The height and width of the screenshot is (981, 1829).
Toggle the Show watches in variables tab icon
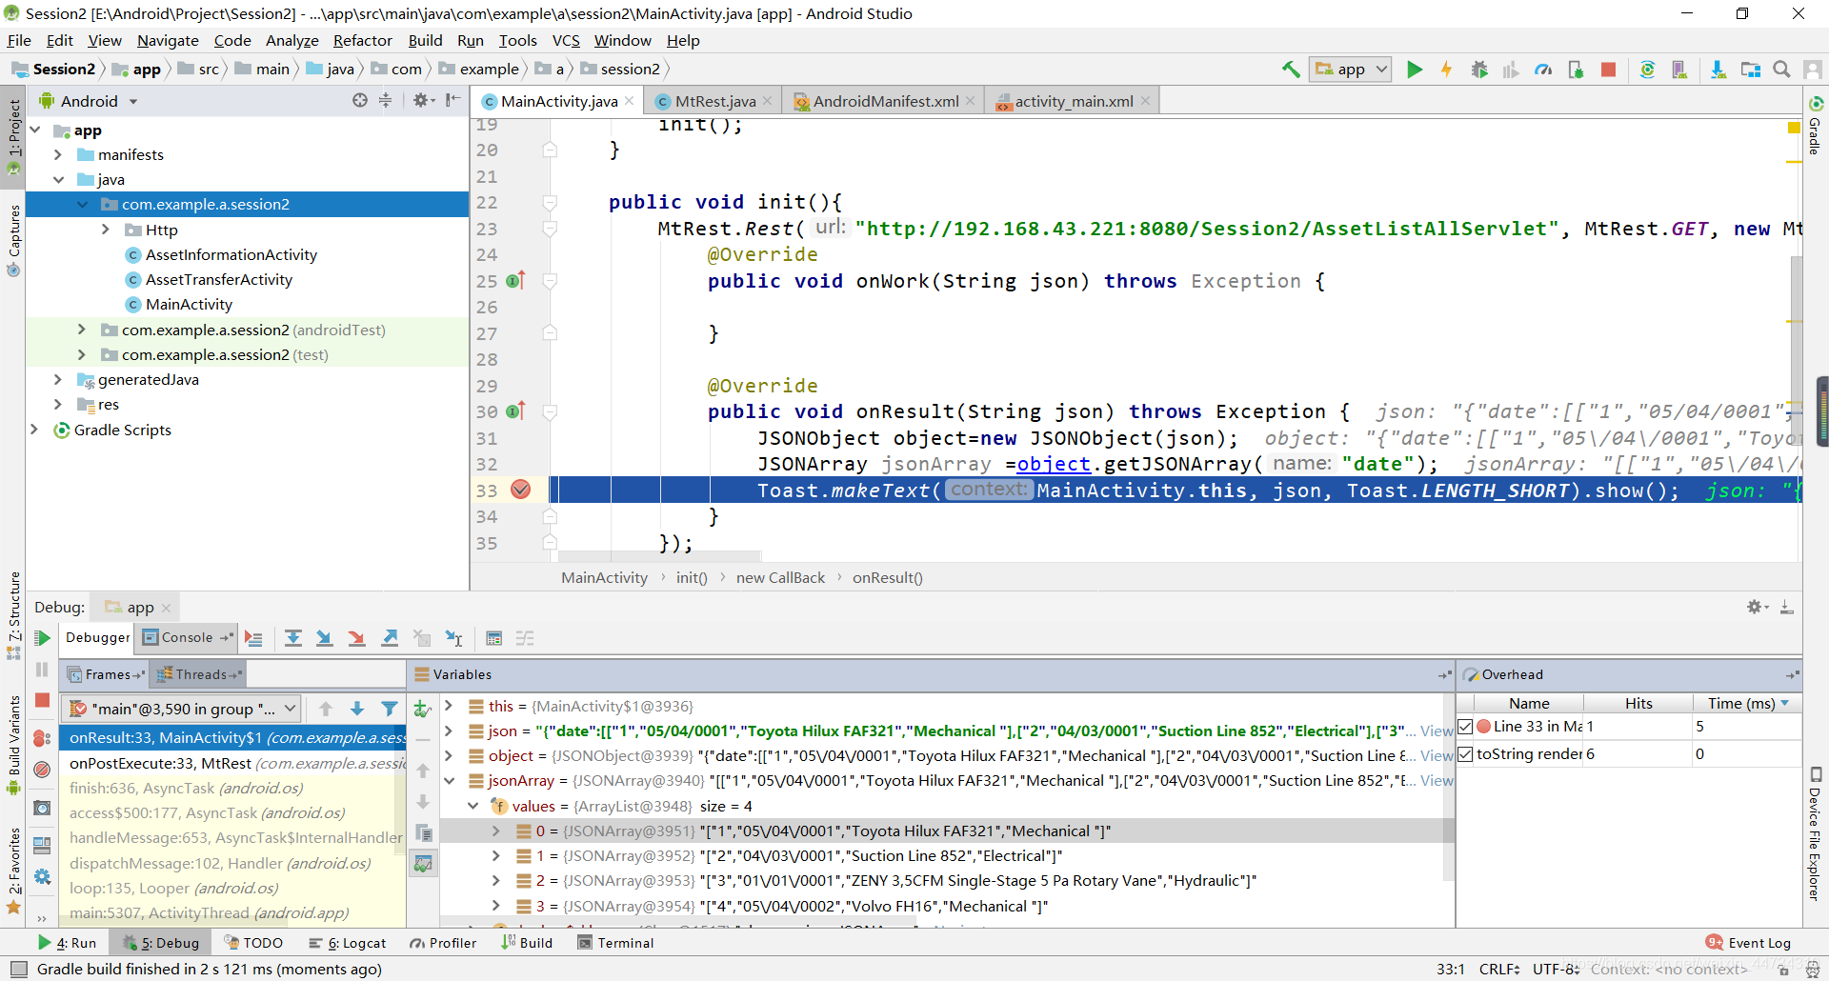tap(423, 864)
